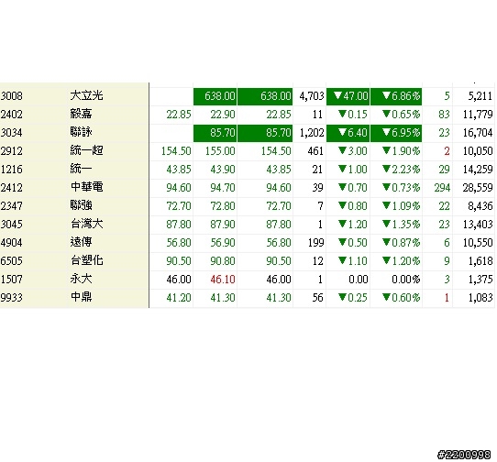Click bid price 41.20
Screen dimensions: 497x462
click(179, 298)
